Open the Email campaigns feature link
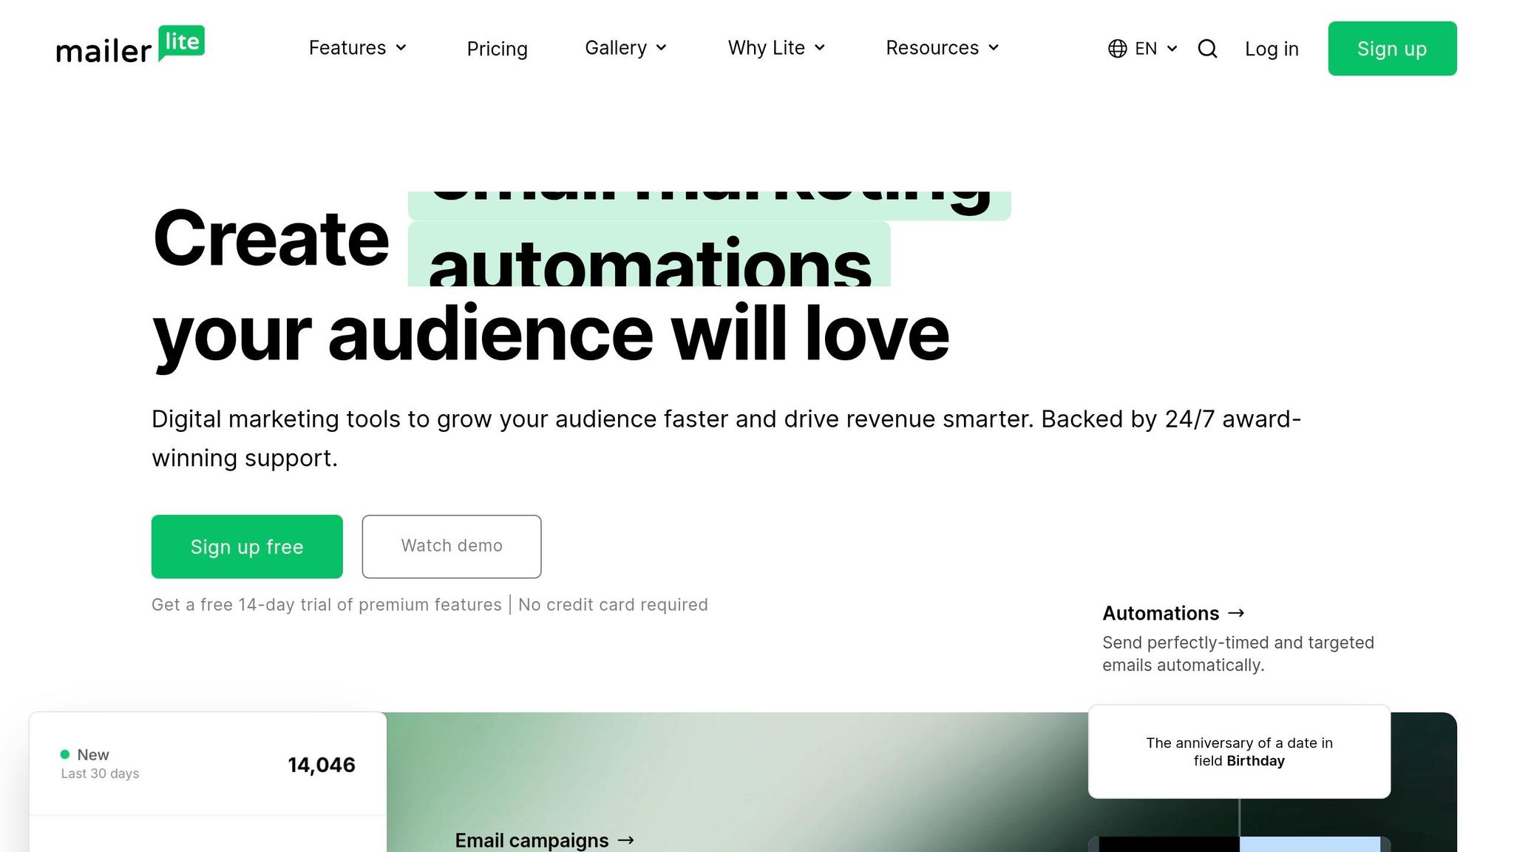Image resolution: width=1514 pixels, height=852 pixels. click(532, 840)
